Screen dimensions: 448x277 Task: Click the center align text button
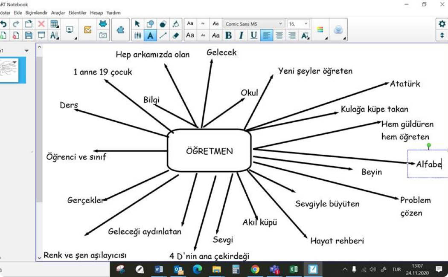coord(279,35)
